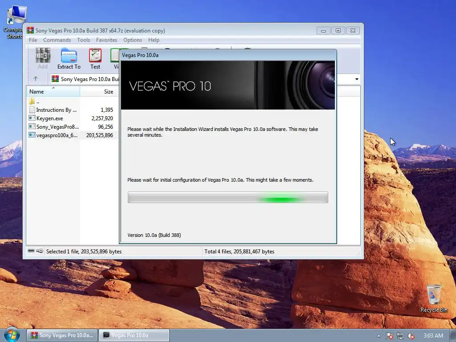Switch to Vegas Pro 10.0a taskbar button

tap(134, 335)
